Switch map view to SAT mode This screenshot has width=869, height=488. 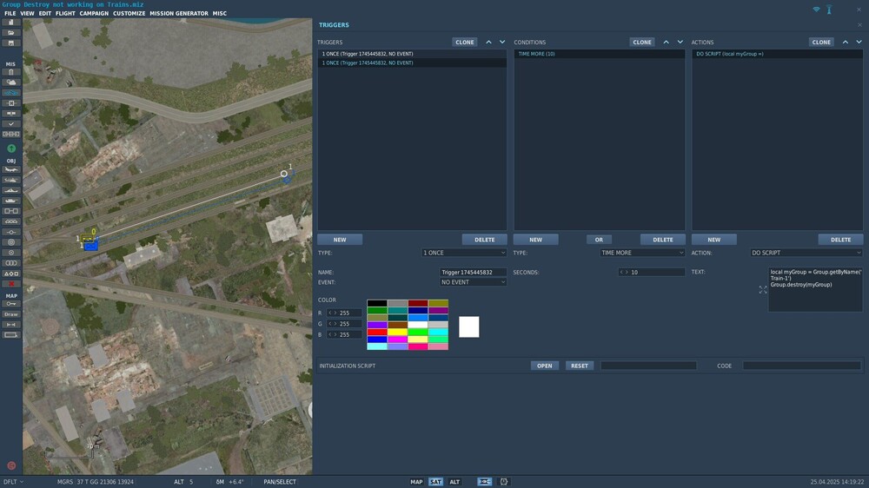coord(435,482)
